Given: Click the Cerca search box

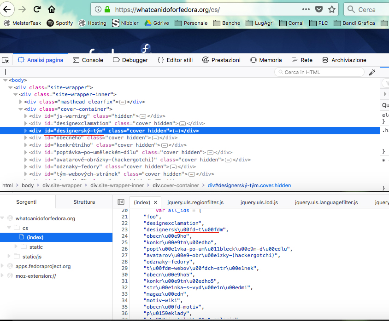Looking at the screenshot, I should [x=367, y=9].
